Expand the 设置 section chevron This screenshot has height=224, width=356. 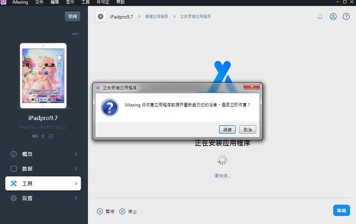tap(76, 198)
